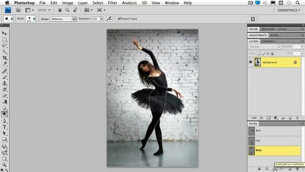The width and height of the screenshot is (305, 172).
Task: Select the Magic Wand tool
Action: pos(4,52)
